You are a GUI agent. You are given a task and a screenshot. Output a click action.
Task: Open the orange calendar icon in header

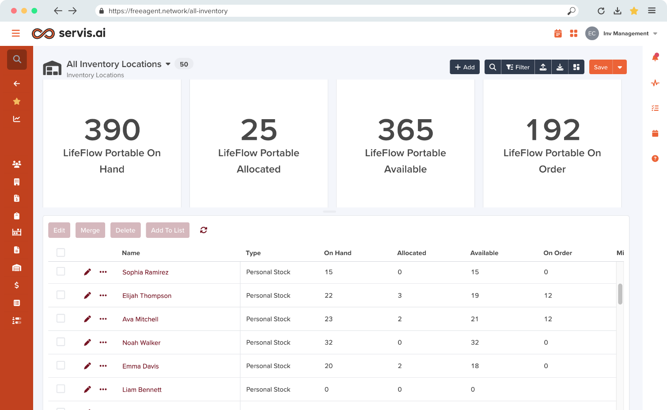pyautogui.click(x=558, y=34)
